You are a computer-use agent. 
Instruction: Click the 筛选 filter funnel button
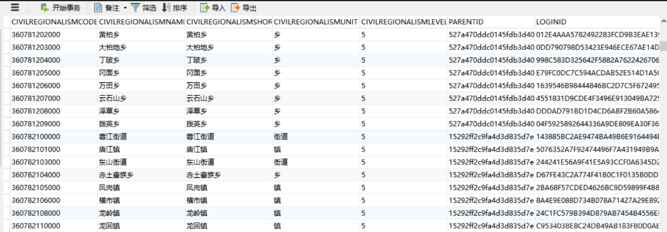click(x=144, y=8)
